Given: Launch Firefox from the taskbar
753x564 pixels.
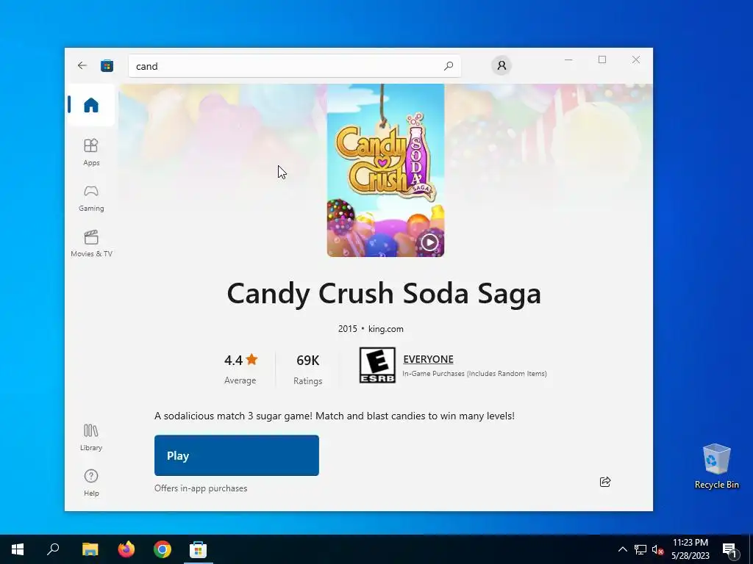Looking at the screenshot, I should pyautogui.click(x=126, y=549).
